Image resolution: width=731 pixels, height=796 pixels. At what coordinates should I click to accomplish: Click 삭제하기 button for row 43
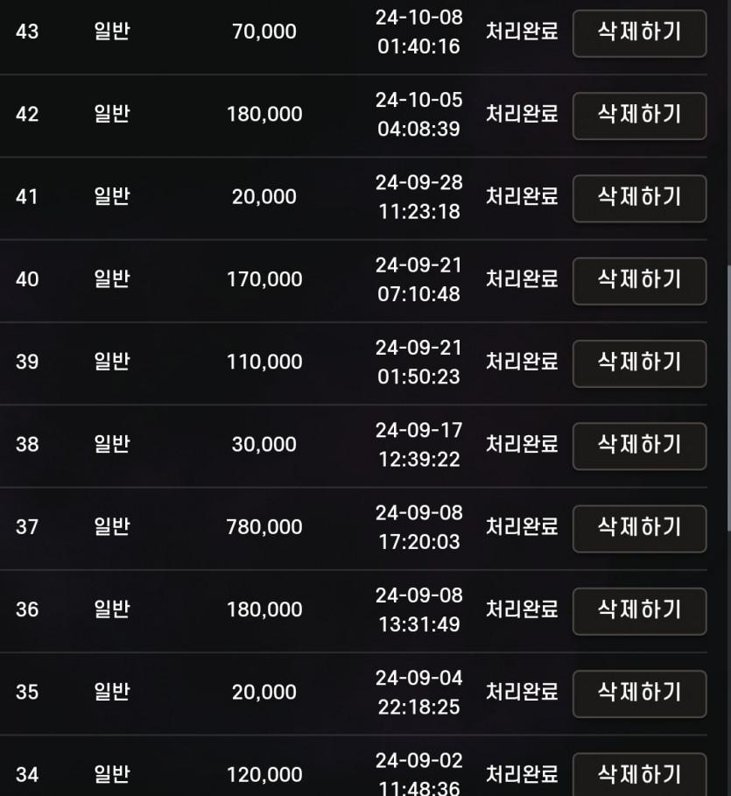tap(639, 33)
